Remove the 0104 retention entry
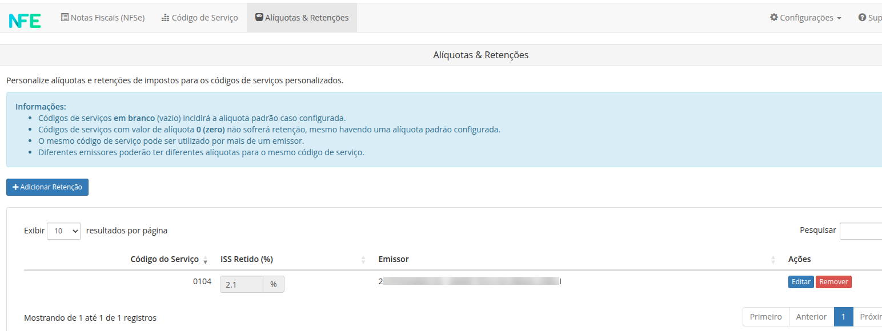 [833, 282]
